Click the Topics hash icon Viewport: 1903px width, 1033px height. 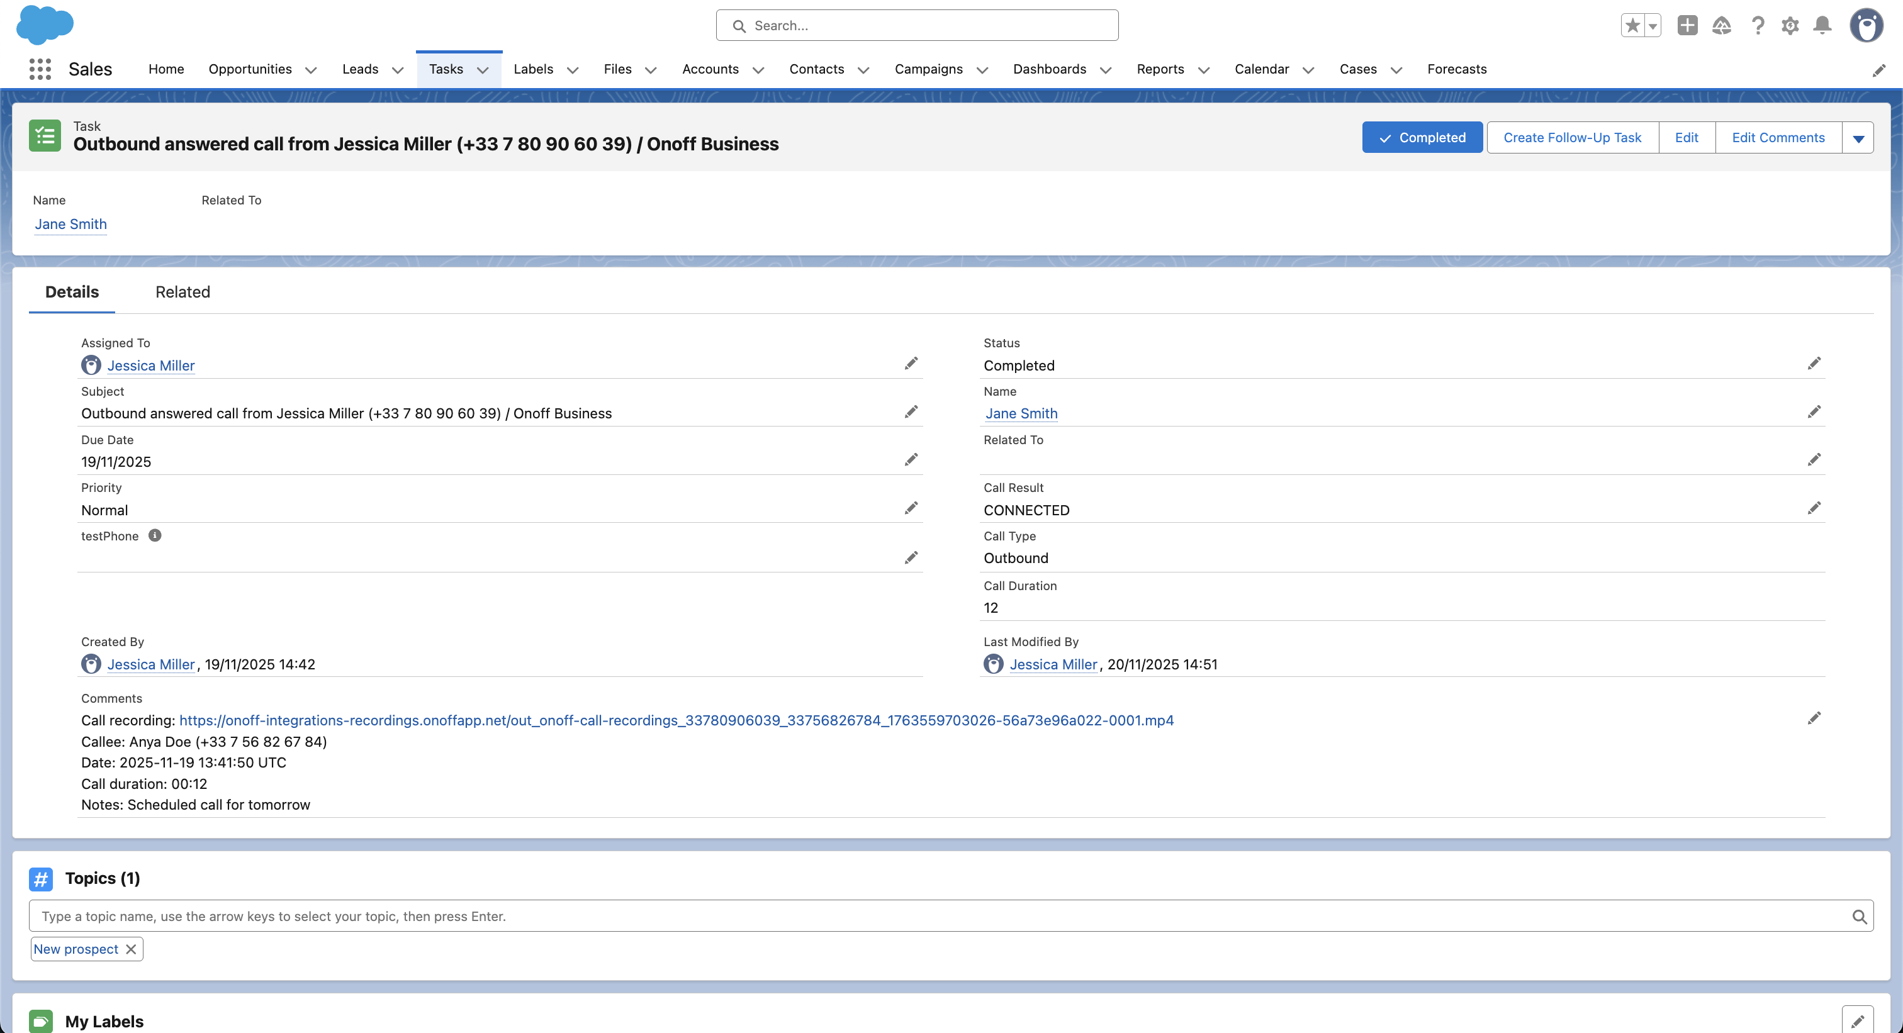point(41,879)
